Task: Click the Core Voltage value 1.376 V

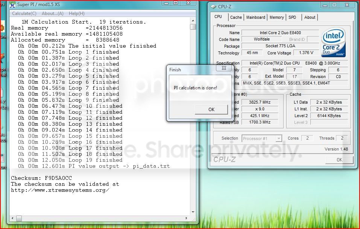Action: 306,53
